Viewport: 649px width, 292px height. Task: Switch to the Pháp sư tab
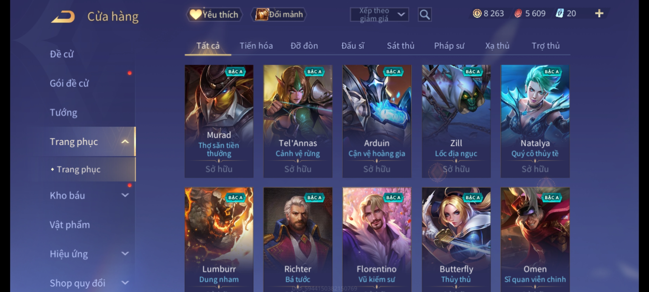[449, 46]
